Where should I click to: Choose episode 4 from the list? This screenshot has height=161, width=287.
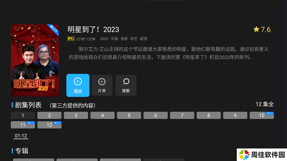pos(102,115)
